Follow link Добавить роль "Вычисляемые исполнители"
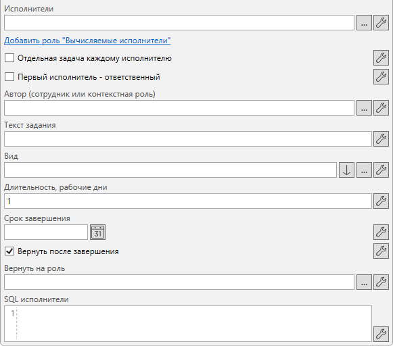This screenshot has width=393, height=346. [87, 41]
